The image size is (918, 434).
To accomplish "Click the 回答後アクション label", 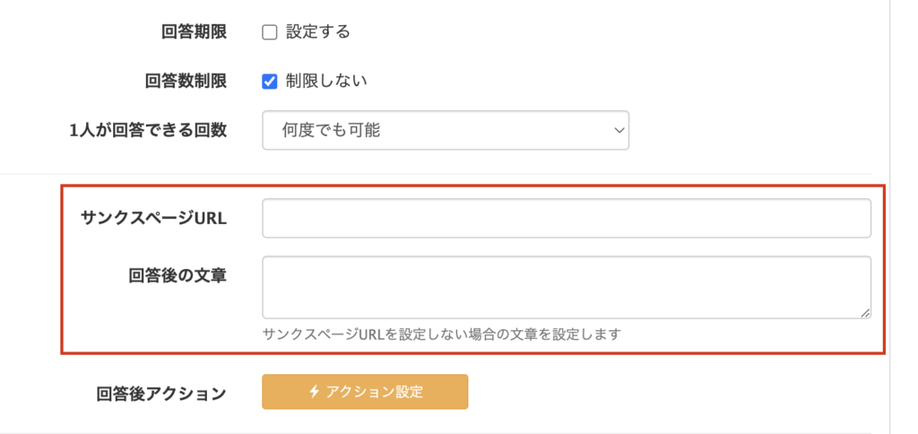I will click(x=161, y=394).
